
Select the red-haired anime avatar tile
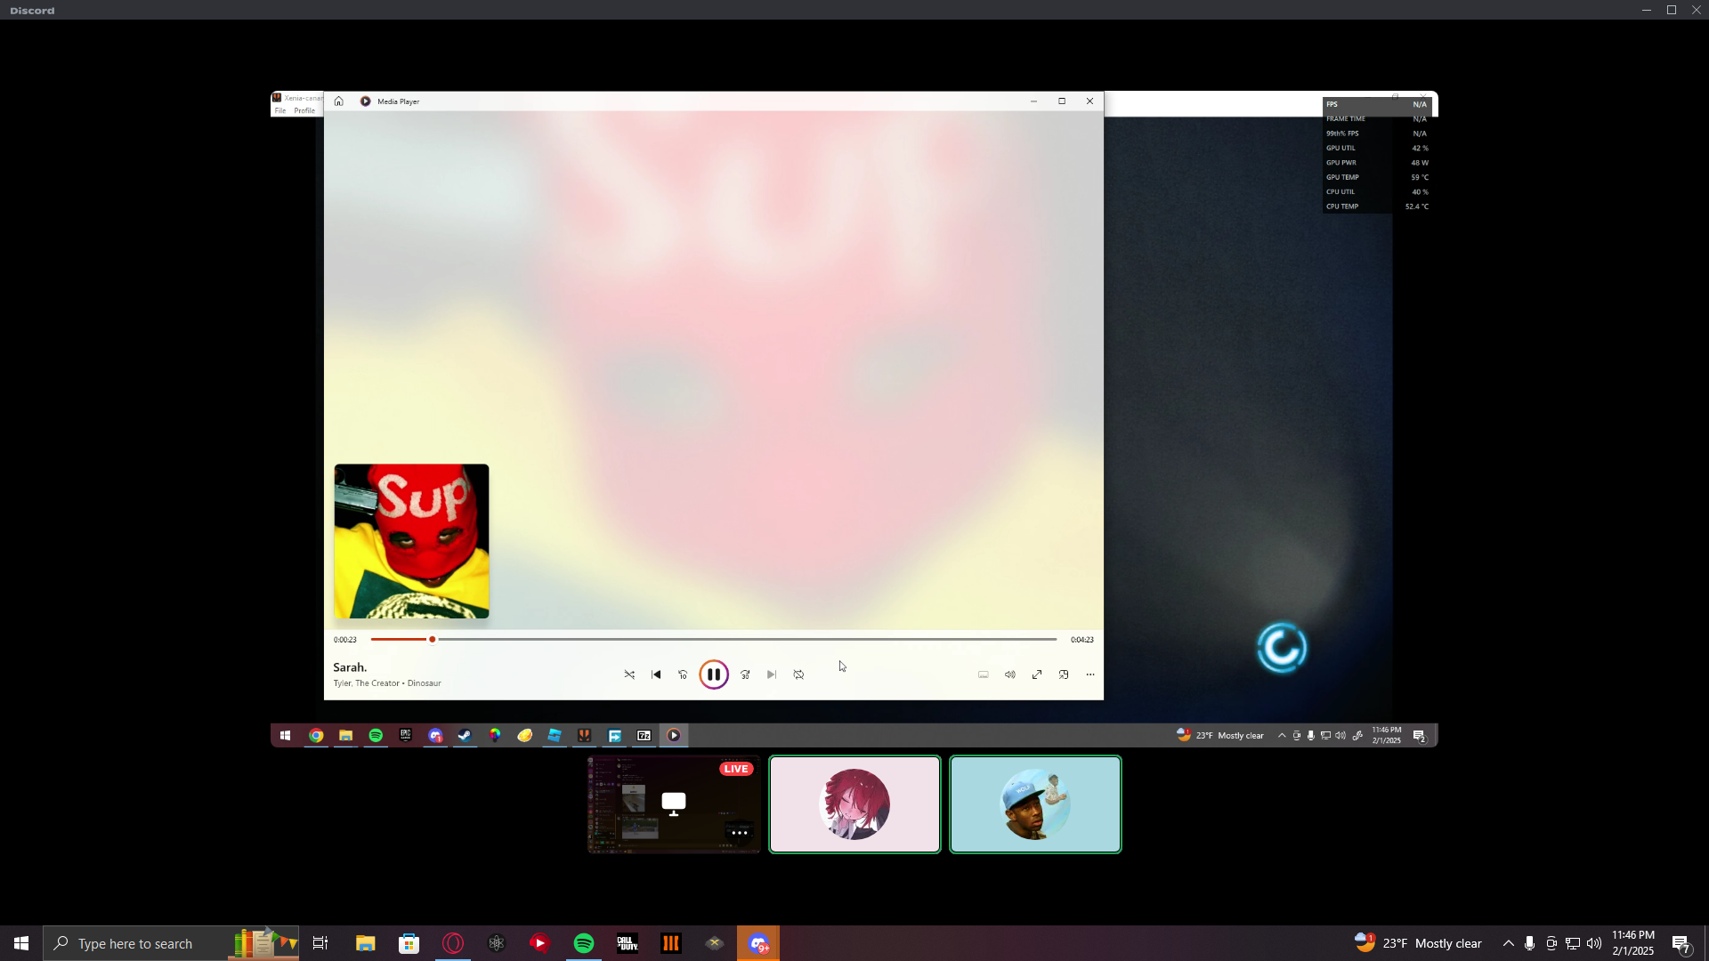[x=854, y=804]
